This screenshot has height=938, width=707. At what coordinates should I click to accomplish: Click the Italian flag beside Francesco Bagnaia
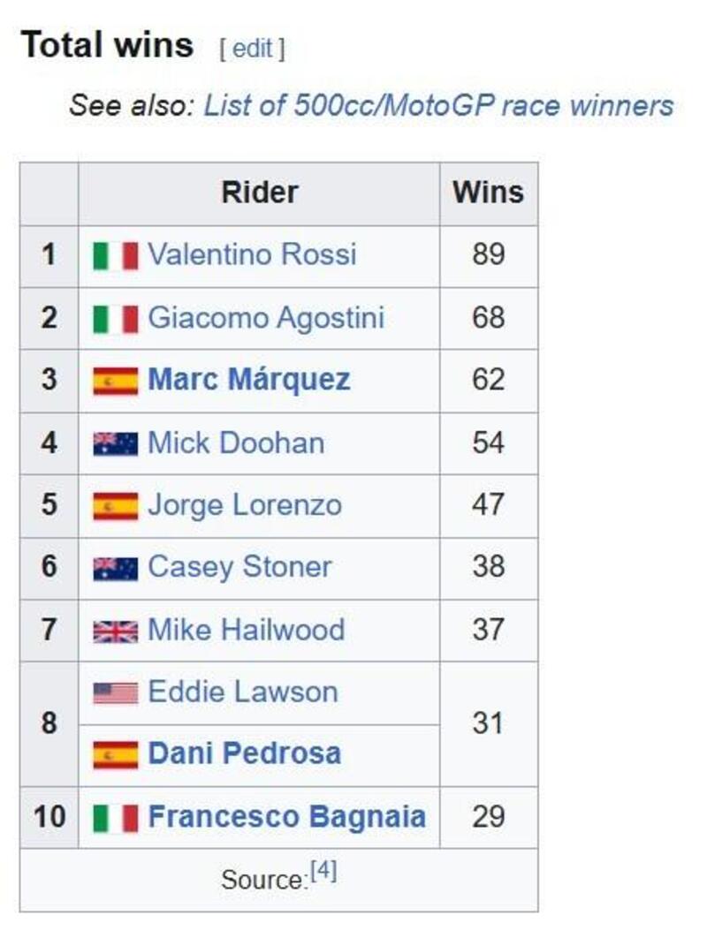click(x=116, y=817)
